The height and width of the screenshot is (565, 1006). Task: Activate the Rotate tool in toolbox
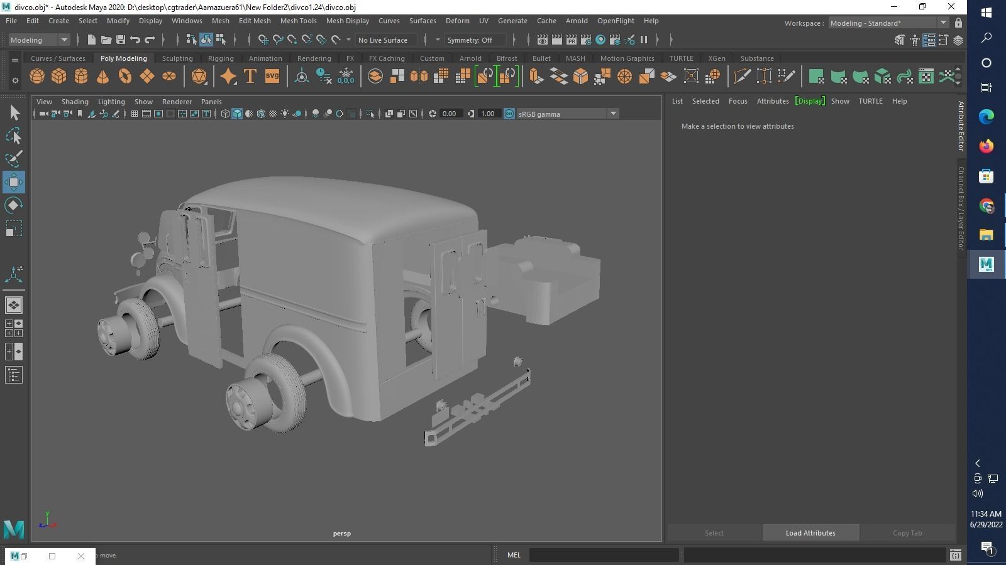coord(14,205)
